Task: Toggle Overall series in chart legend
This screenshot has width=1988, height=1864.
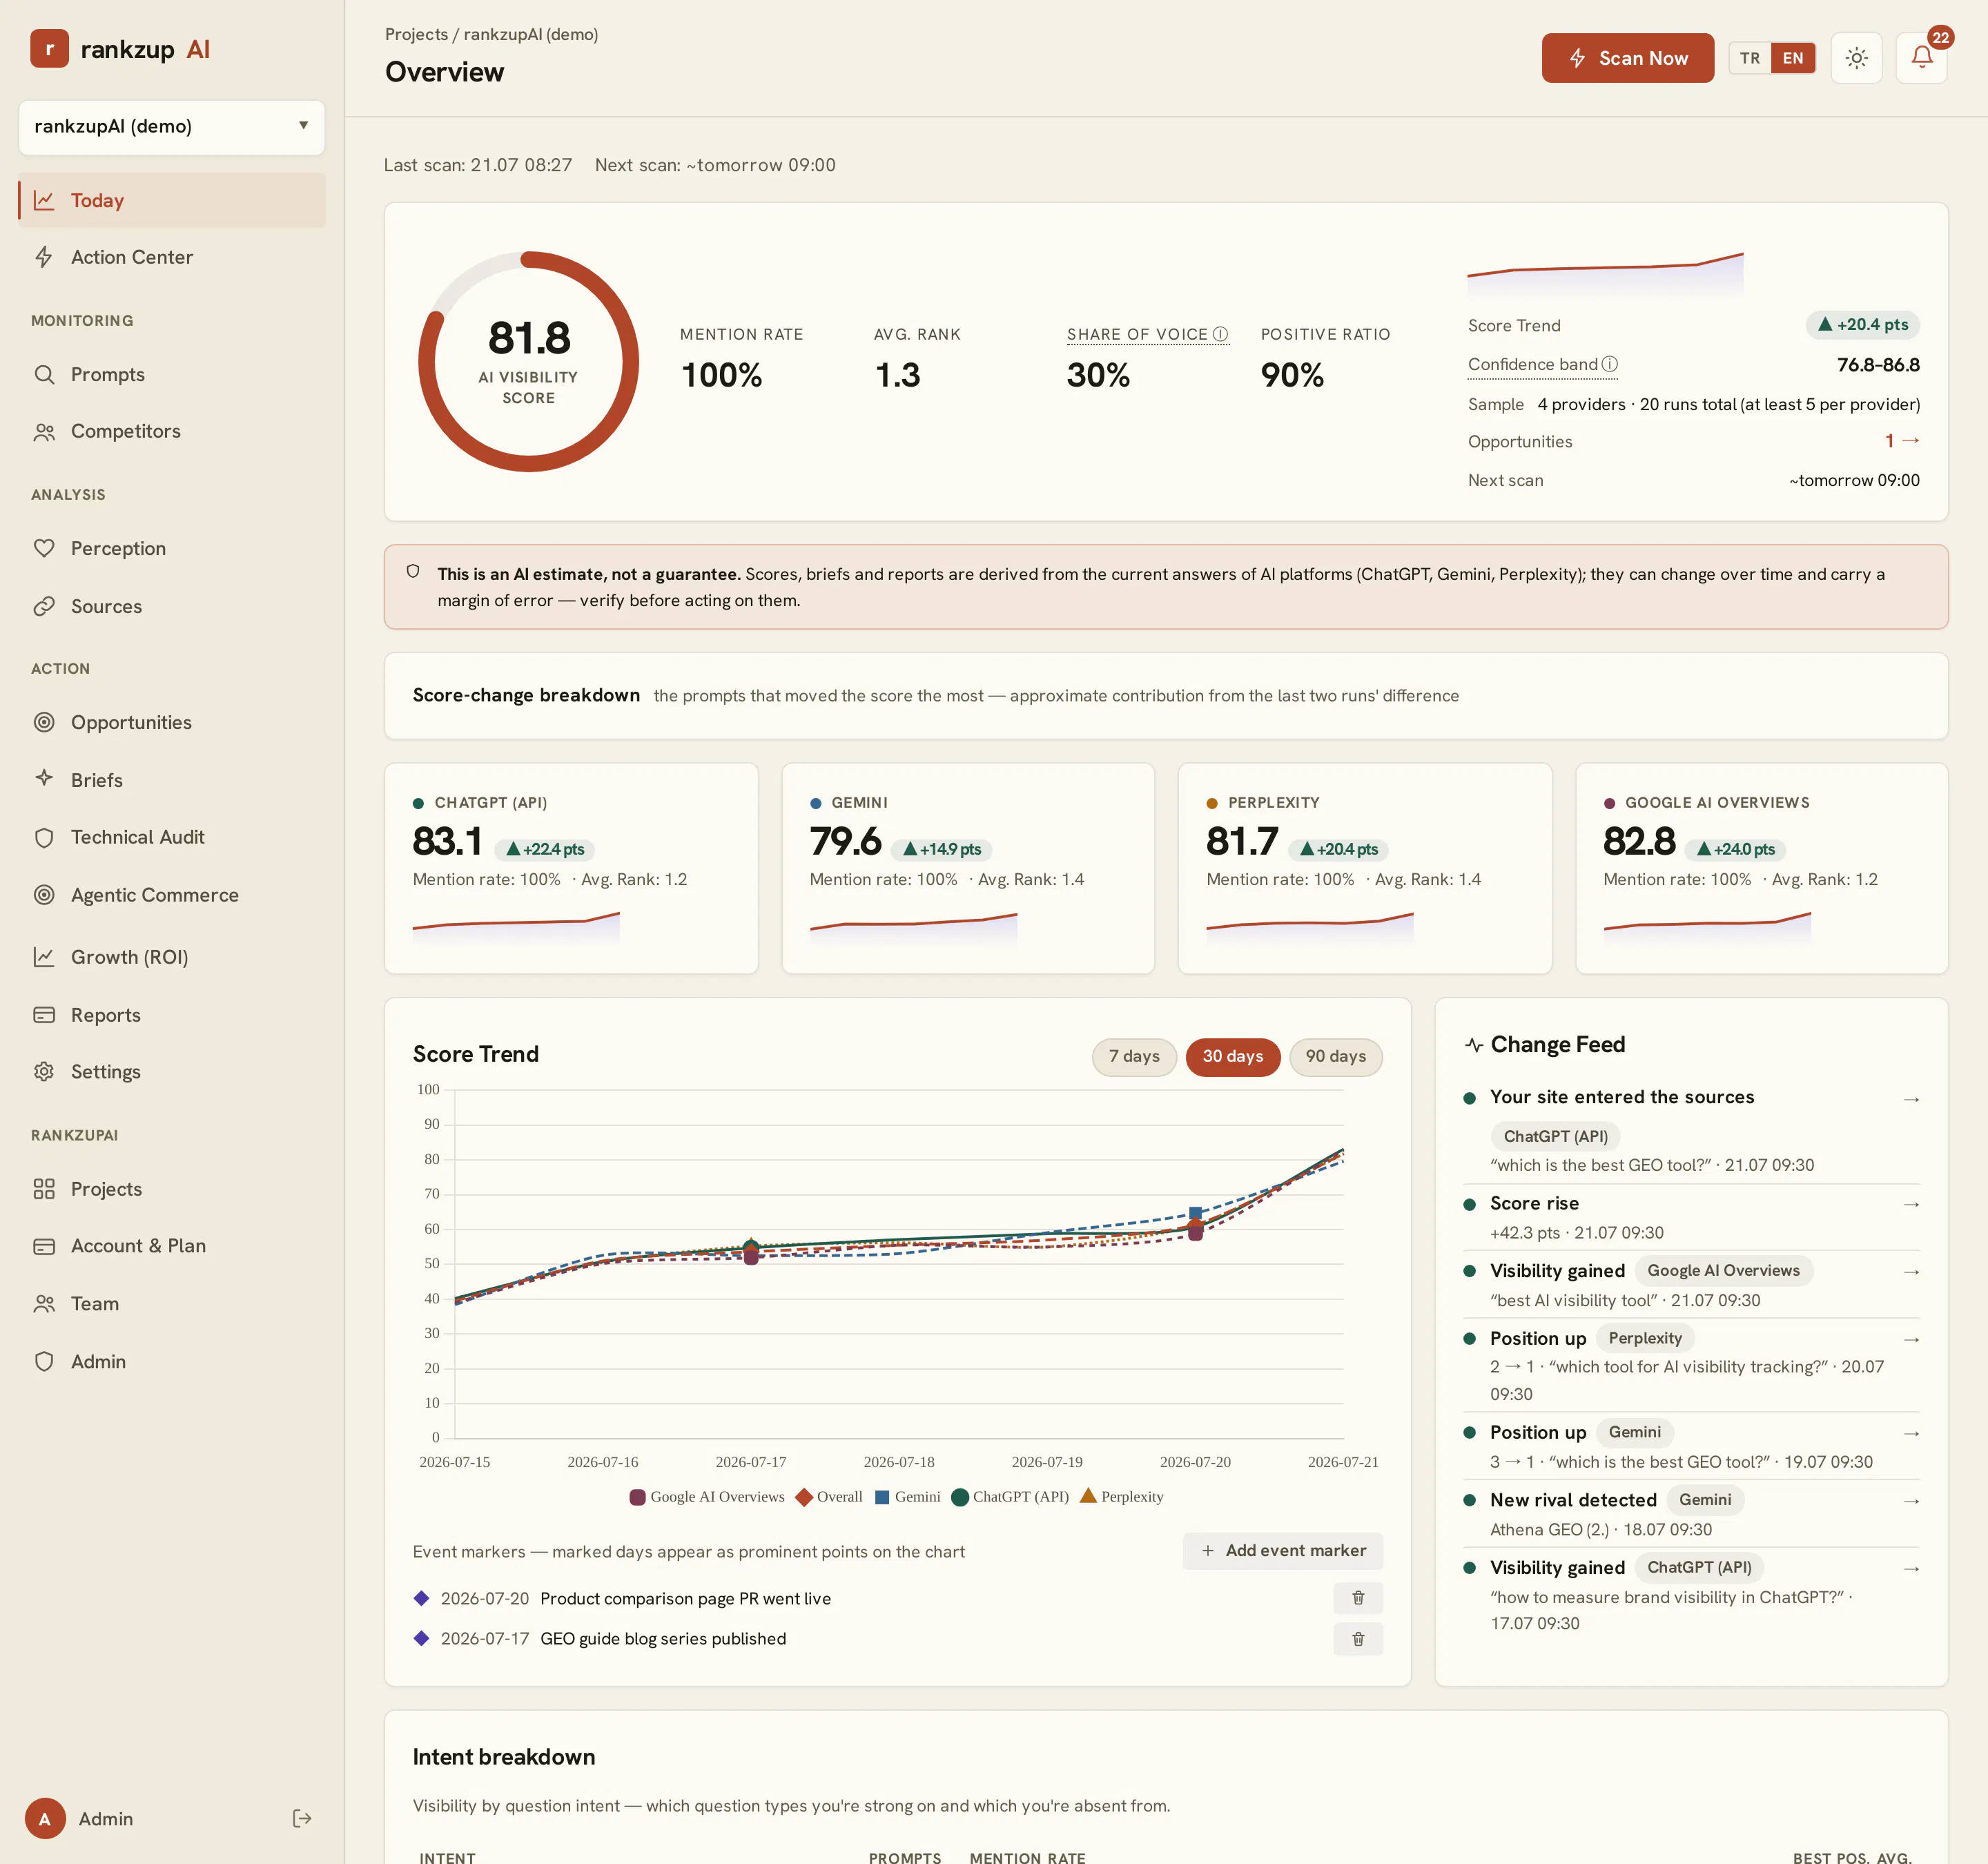Action: (x=829, y=1496)
